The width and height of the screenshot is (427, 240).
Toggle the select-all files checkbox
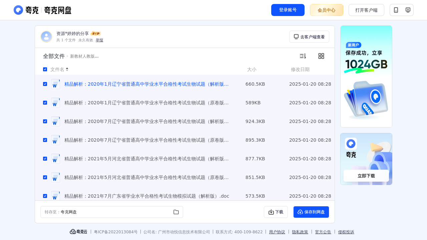click(x=45, y=69)
